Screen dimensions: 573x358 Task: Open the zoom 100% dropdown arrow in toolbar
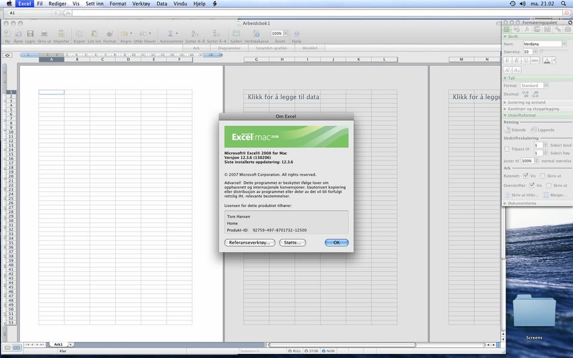tap(286, 33)
